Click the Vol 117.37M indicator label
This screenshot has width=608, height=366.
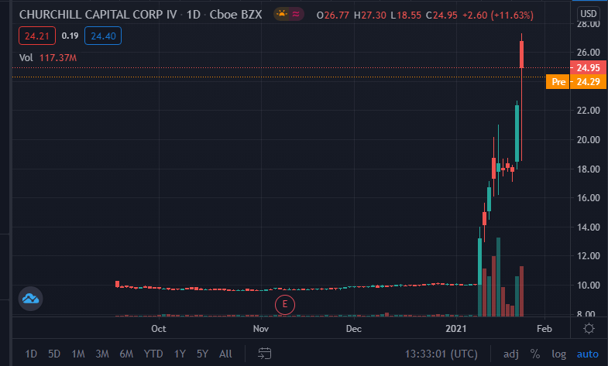click(x=48, y=58)
